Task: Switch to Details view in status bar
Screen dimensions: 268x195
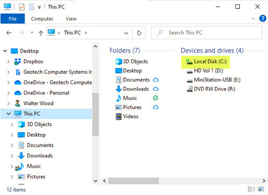Action: click(x=251, y=189)
